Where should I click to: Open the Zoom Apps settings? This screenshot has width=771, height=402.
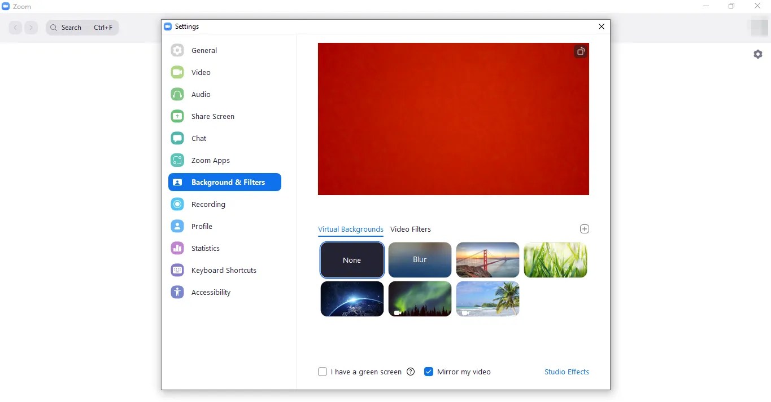point(210,160)
